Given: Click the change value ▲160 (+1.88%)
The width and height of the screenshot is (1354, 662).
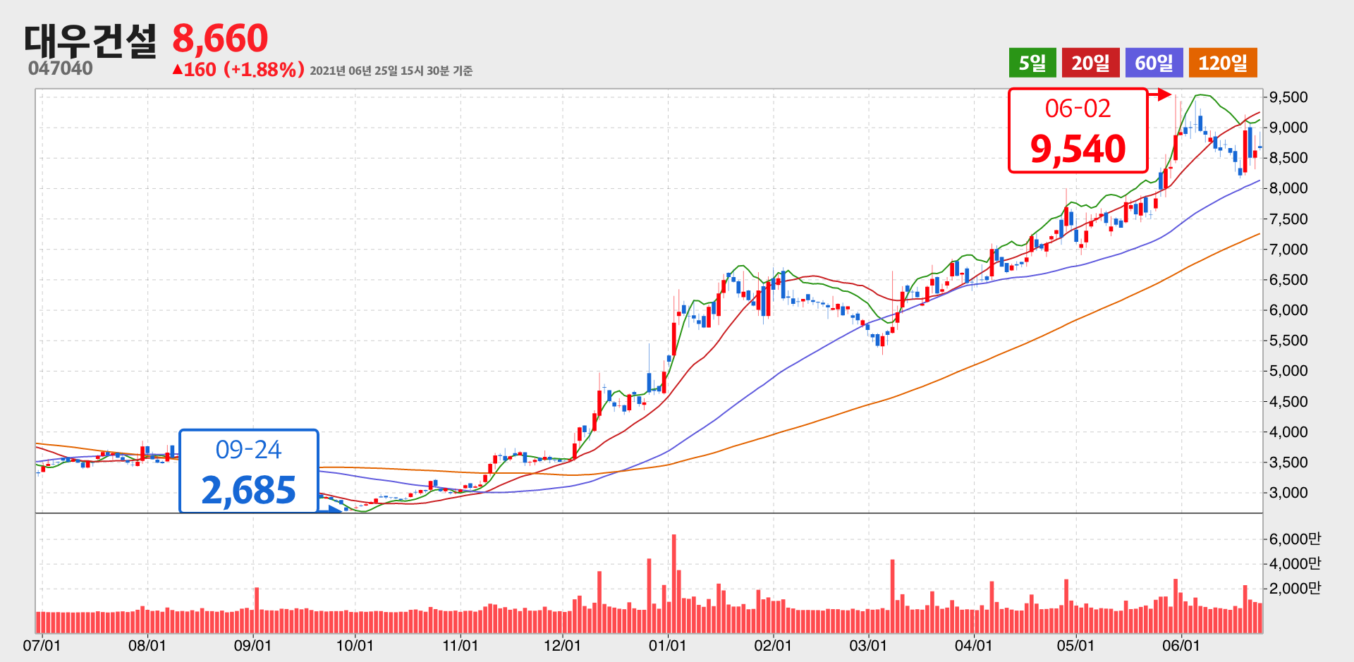Looking at the screenshot, I should point(238,70).
